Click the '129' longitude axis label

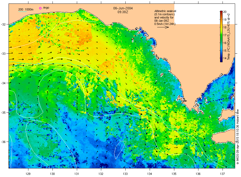point(28,174)
